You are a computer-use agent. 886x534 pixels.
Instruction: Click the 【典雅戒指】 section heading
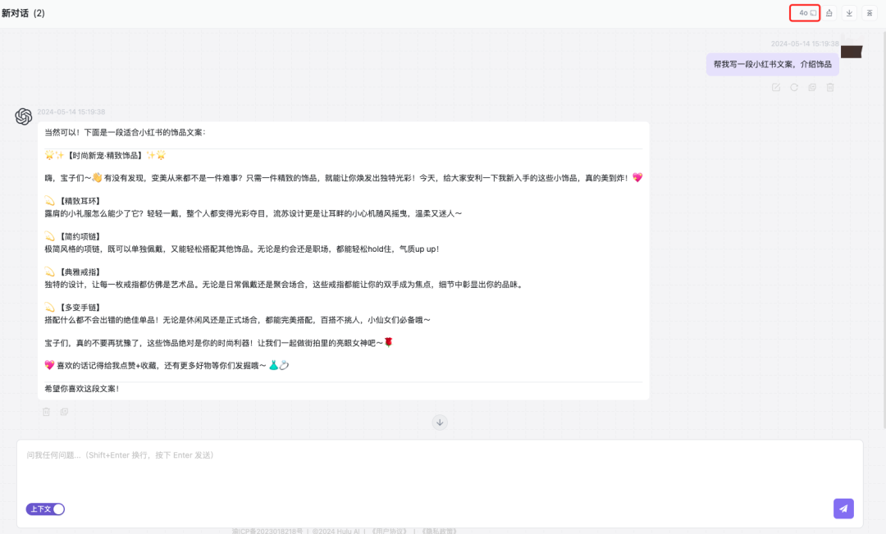[x=80, y=272]
